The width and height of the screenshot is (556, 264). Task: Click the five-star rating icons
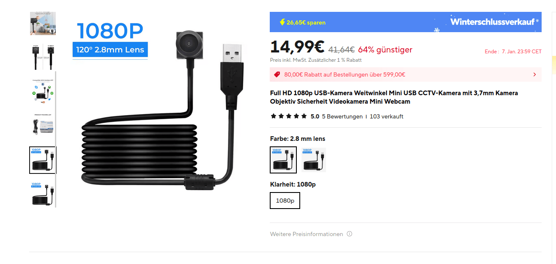289,116
